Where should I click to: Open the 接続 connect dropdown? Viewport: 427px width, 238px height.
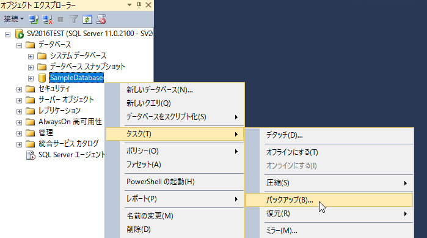click(x=13, y=19)
